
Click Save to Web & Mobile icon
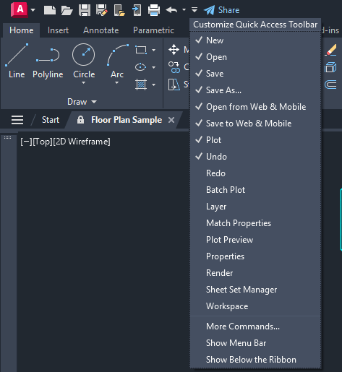pos(137,10)
